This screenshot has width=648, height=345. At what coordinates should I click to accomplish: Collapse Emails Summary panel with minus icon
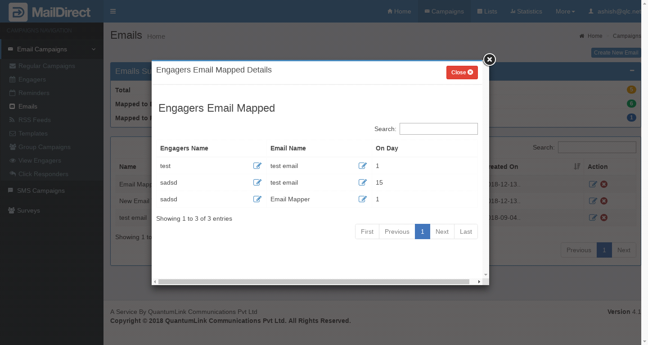(x=632, y=71)
